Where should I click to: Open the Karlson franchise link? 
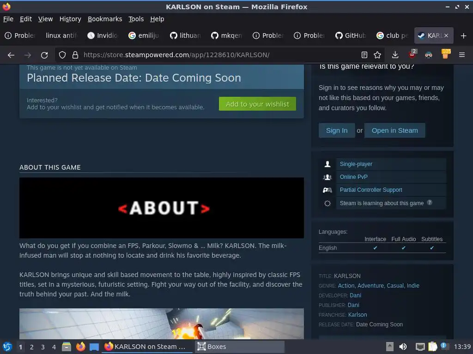[x=358, y=314]
